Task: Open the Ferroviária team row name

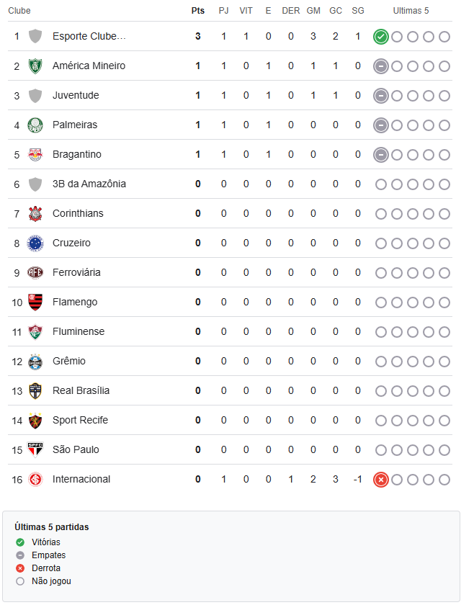Action: 76,272
